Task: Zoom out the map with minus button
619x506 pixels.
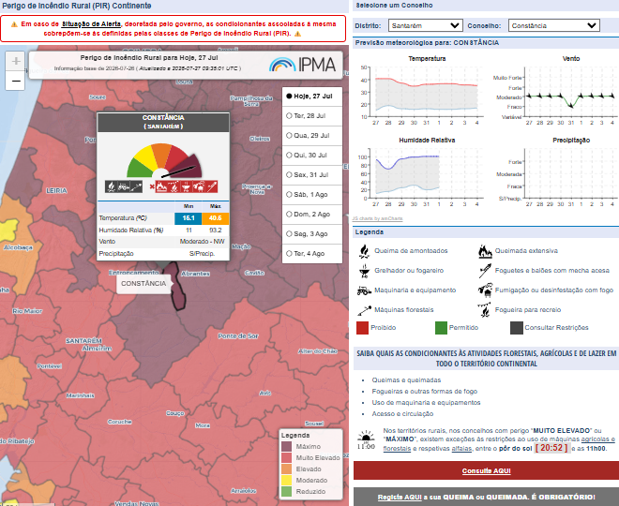Action: point(16,81)
